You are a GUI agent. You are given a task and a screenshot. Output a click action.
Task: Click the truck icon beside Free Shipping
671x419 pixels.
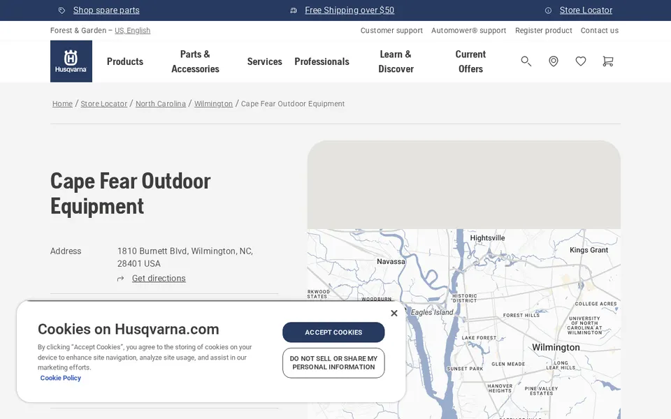pyautogui.click(x=294, y=10)
